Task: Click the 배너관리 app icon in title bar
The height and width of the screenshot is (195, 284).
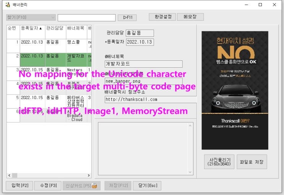Action: click(8, 5)
